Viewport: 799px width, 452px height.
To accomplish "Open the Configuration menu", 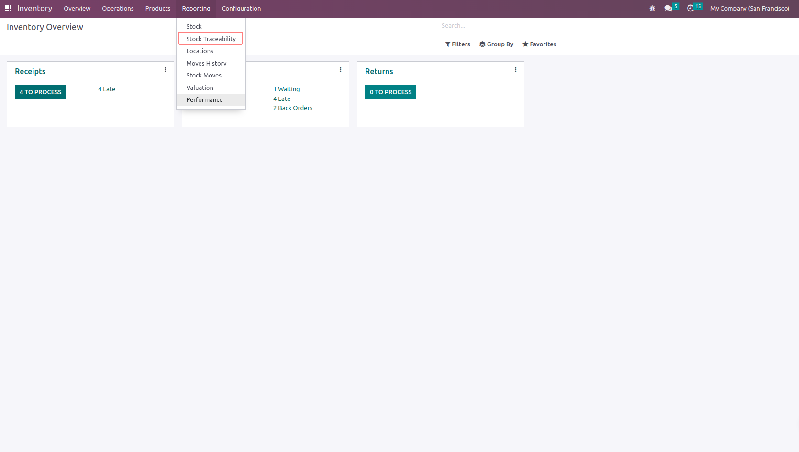I will 241,8.
